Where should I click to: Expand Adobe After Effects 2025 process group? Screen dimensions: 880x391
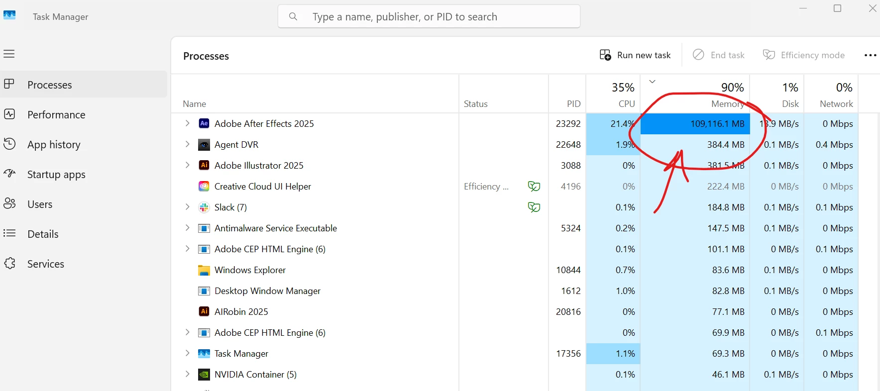tap(187, 123)
